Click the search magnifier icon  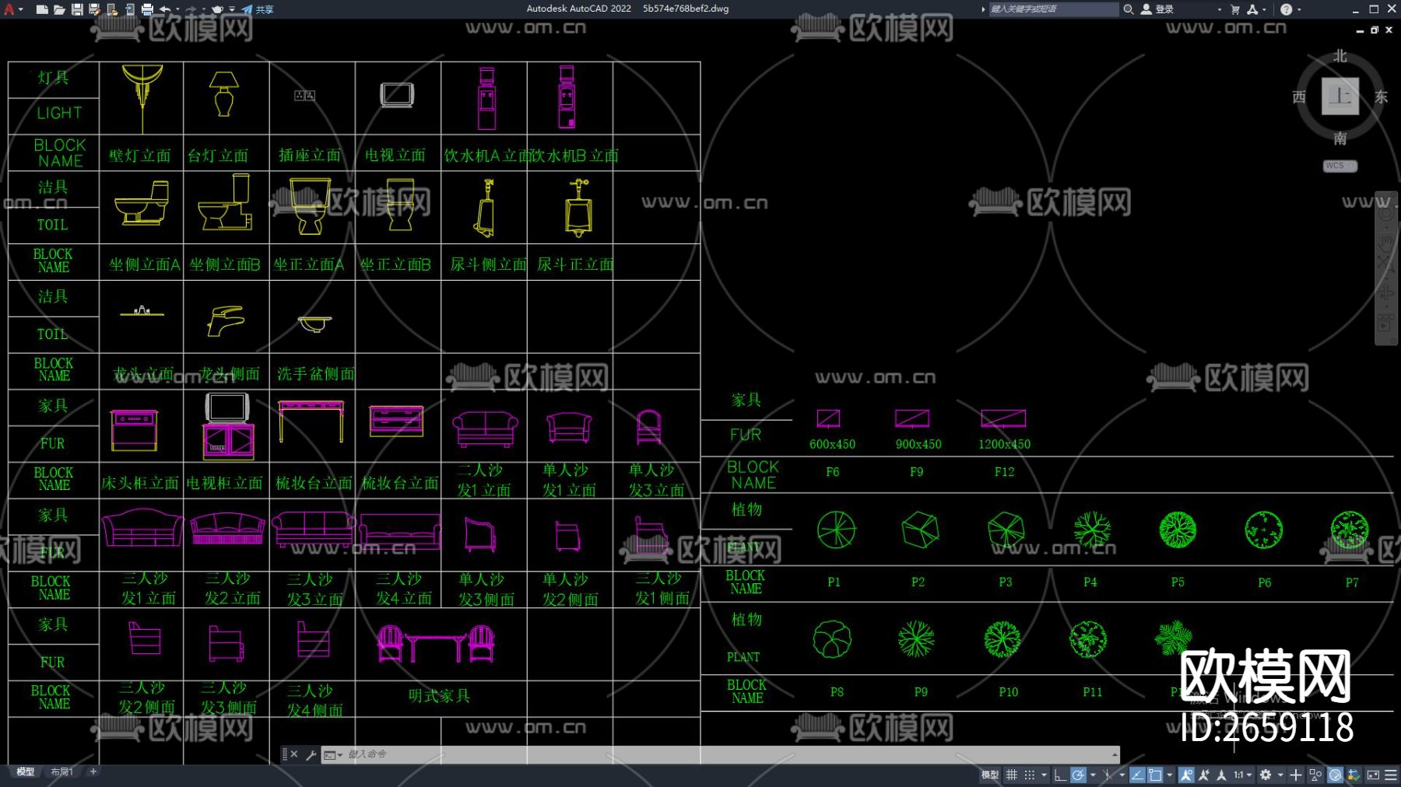click(x=1128, y=9)
